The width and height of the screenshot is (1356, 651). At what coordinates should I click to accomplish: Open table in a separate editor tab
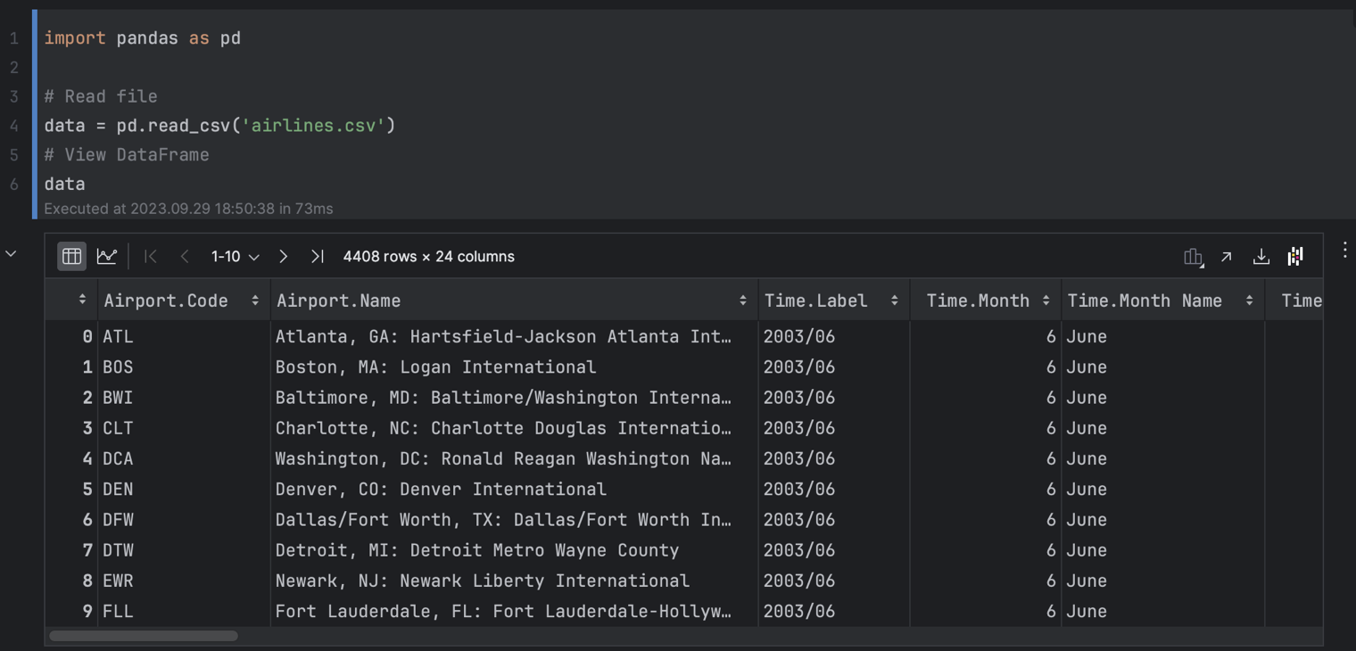point(1227,256)
